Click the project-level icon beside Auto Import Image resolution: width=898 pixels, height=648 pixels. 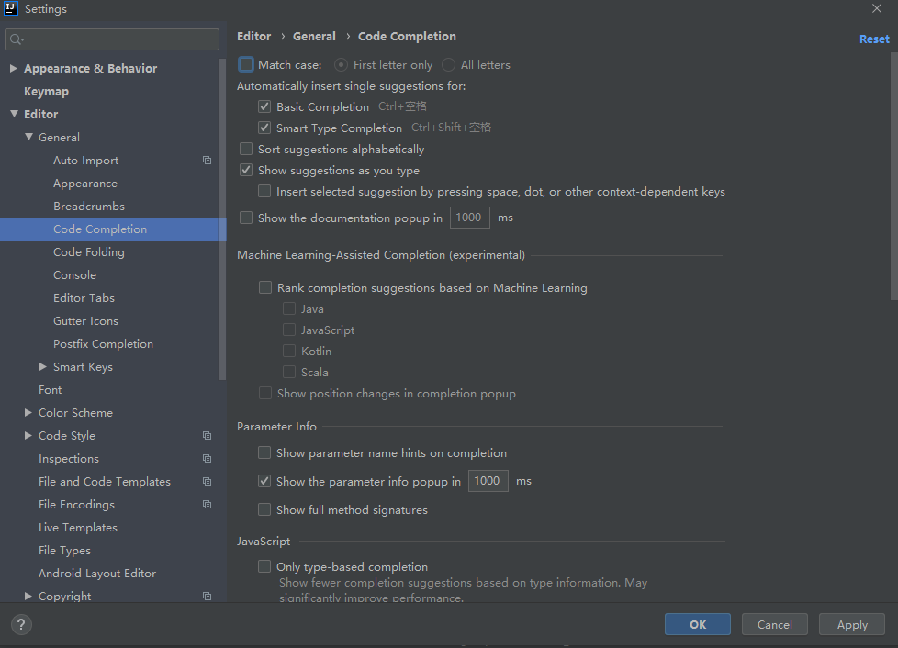coord(207,161)
